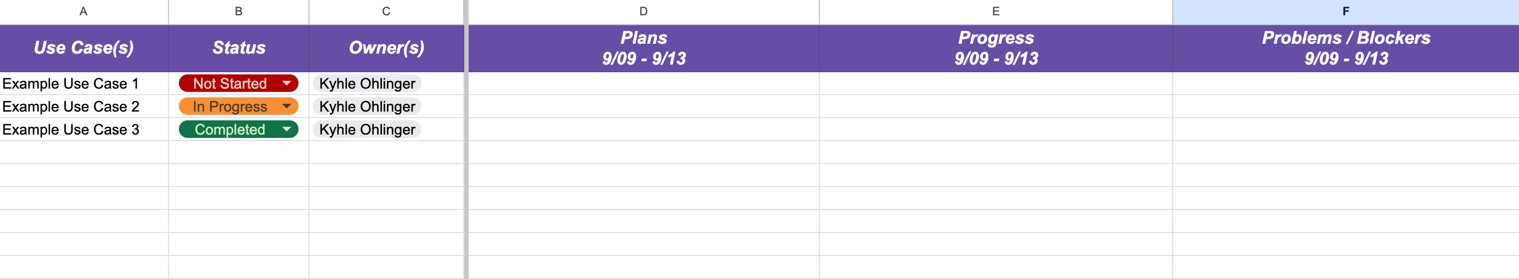This screenshot has width=1519, height=279.
Task: Click the Kyhle Ohlinger chip for Use Case 3
Action: (367, 129)
